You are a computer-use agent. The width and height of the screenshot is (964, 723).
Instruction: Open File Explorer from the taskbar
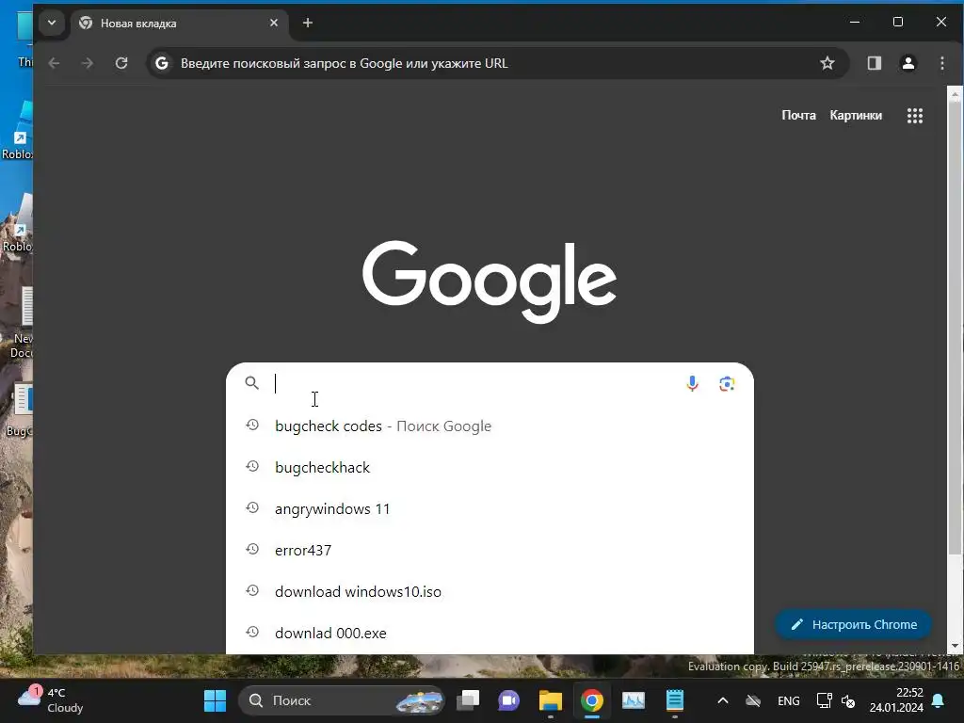pyautogui.click(x=550, y=700)
